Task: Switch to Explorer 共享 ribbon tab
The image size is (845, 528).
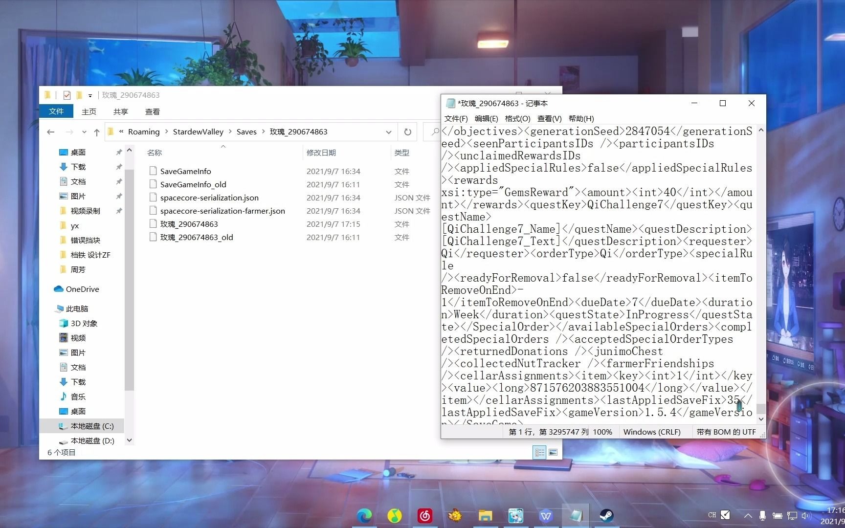Action: [x=121, y=111]
